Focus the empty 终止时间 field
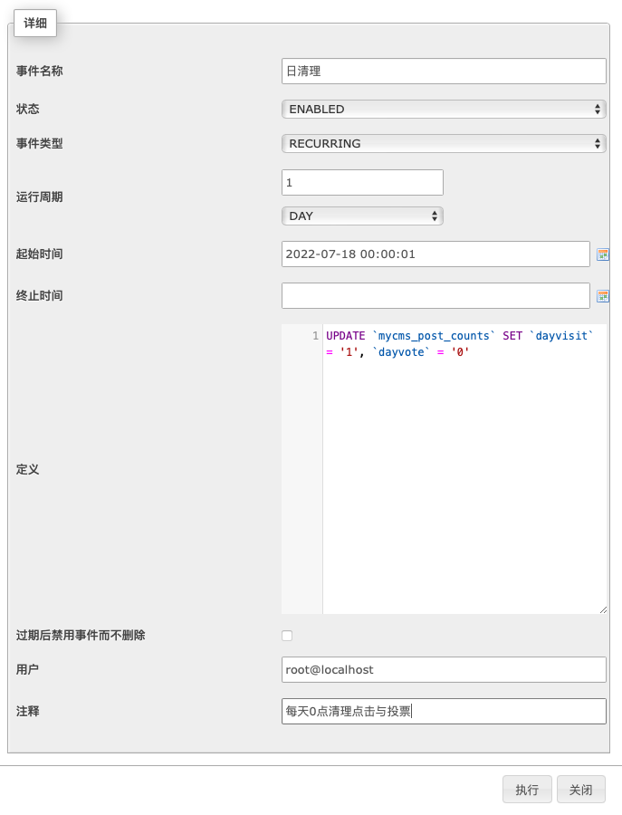The height and width of the screenshot is (815, 622). click(x=435, y=295)
